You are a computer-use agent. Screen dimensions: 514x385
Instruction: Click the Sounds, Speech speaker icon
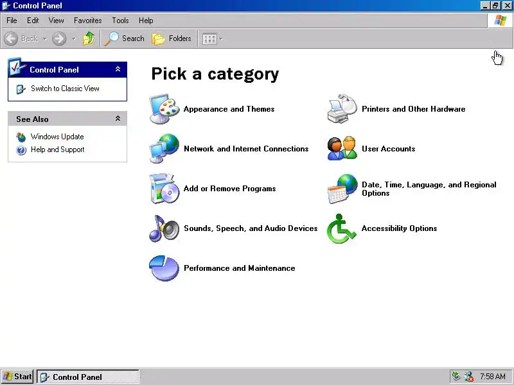164,228
